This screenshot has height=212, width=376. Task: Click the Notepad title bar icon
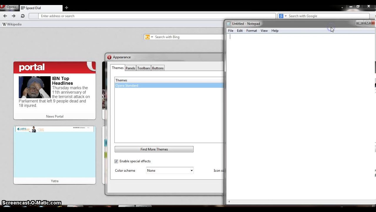229,24
